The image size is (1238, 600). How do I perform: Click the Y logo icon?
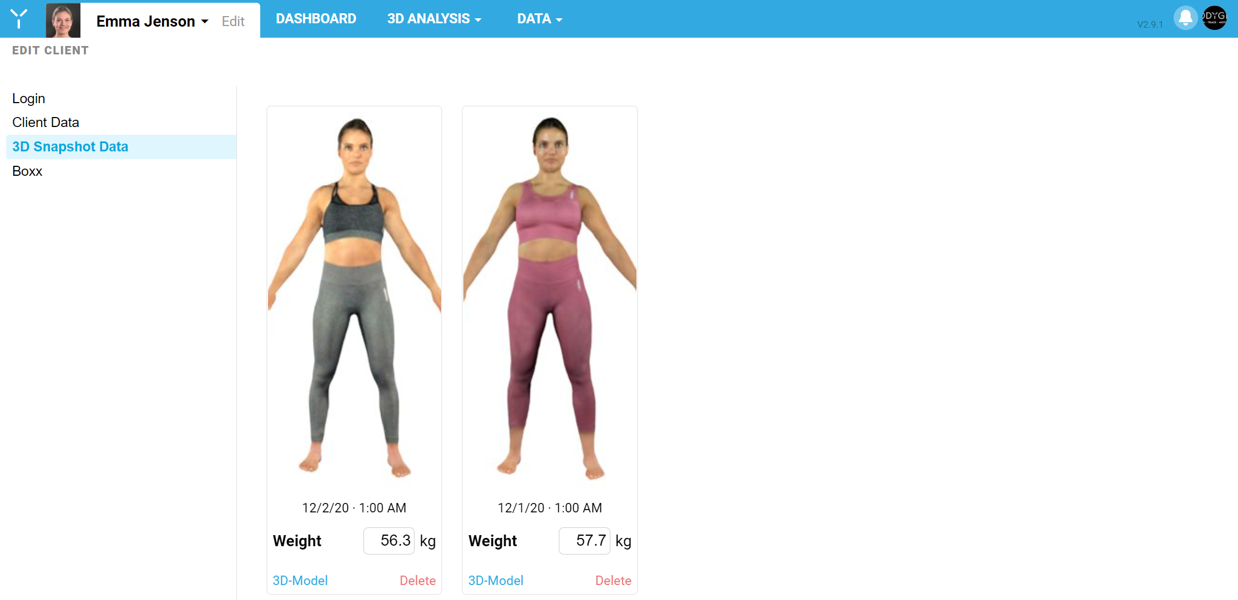[19, 19]
